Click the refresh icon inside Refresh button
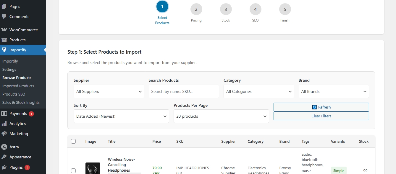 [x=314, y=107]
